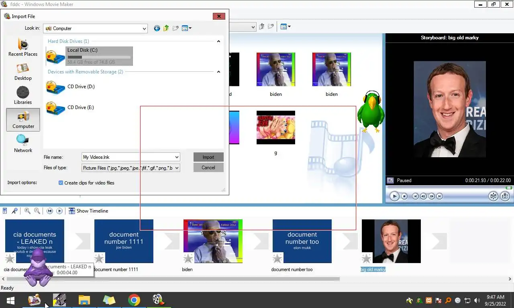Viewport: 514px width, 308px height.
Task: Select CD Drive (E:)
Action: click(71, 107)
